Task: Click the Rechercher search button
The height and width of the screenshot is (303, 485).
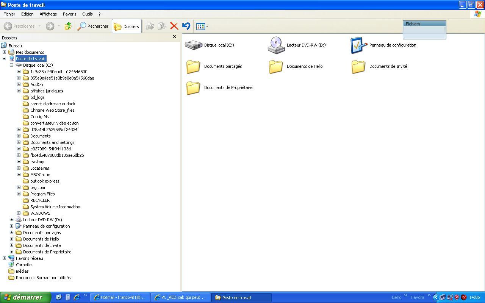Action: (x=93, y=26)
